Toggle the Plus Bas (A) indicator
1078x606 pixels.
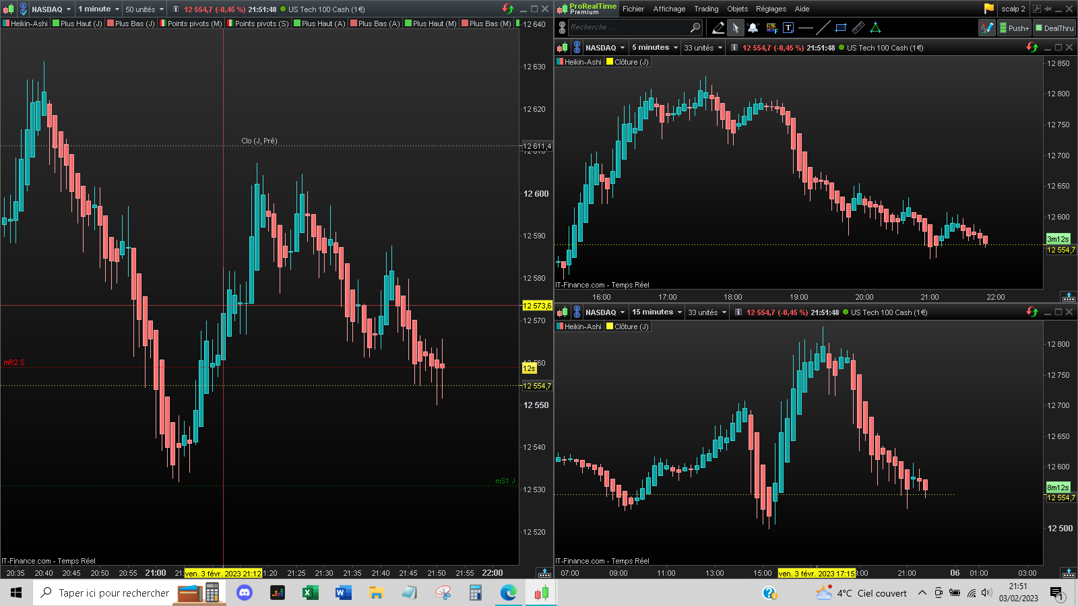(x=375, y=24)
